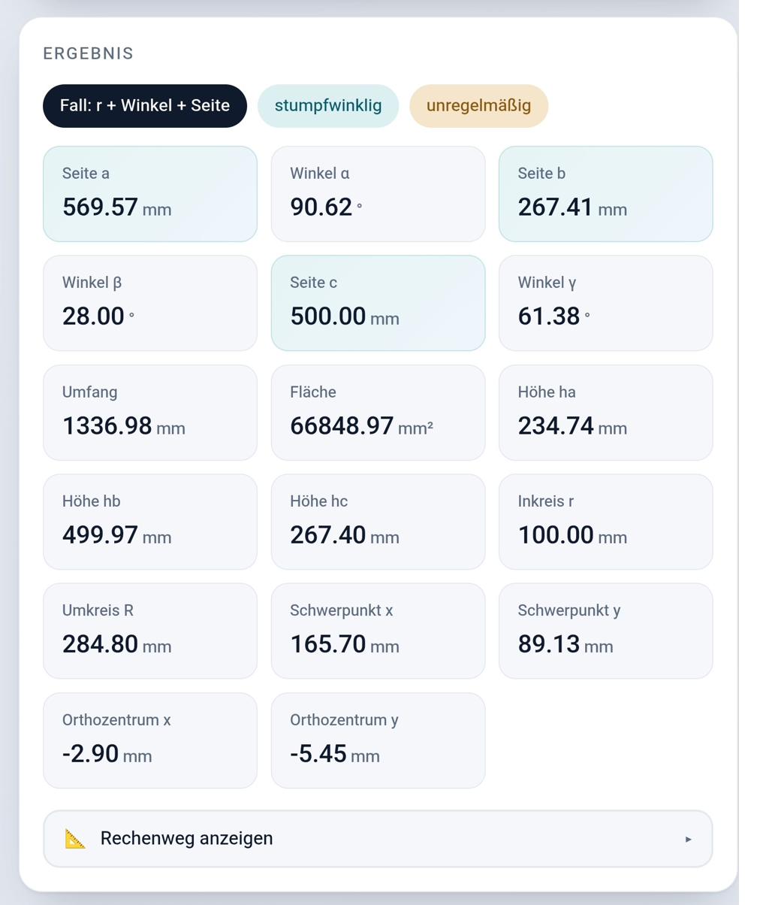Click the set square ruler icon
Screen dimensions: 757x905
[76, 838]
